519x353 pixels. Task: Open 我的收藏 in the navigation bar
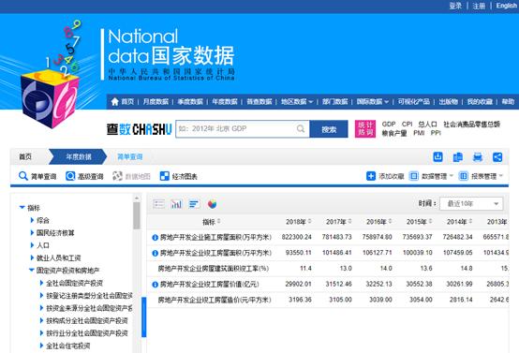(x=480, y=101)
